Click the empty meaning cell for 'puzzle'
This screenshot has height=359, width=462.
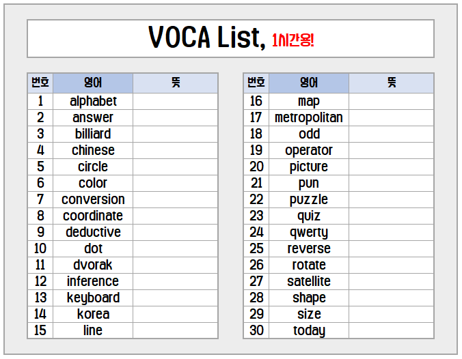(x=392, y=199)
